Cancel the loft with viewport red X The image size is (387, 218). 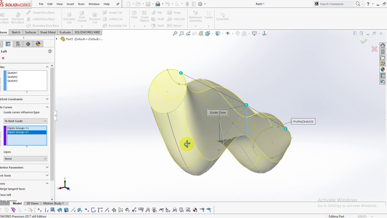click(374, 49)
